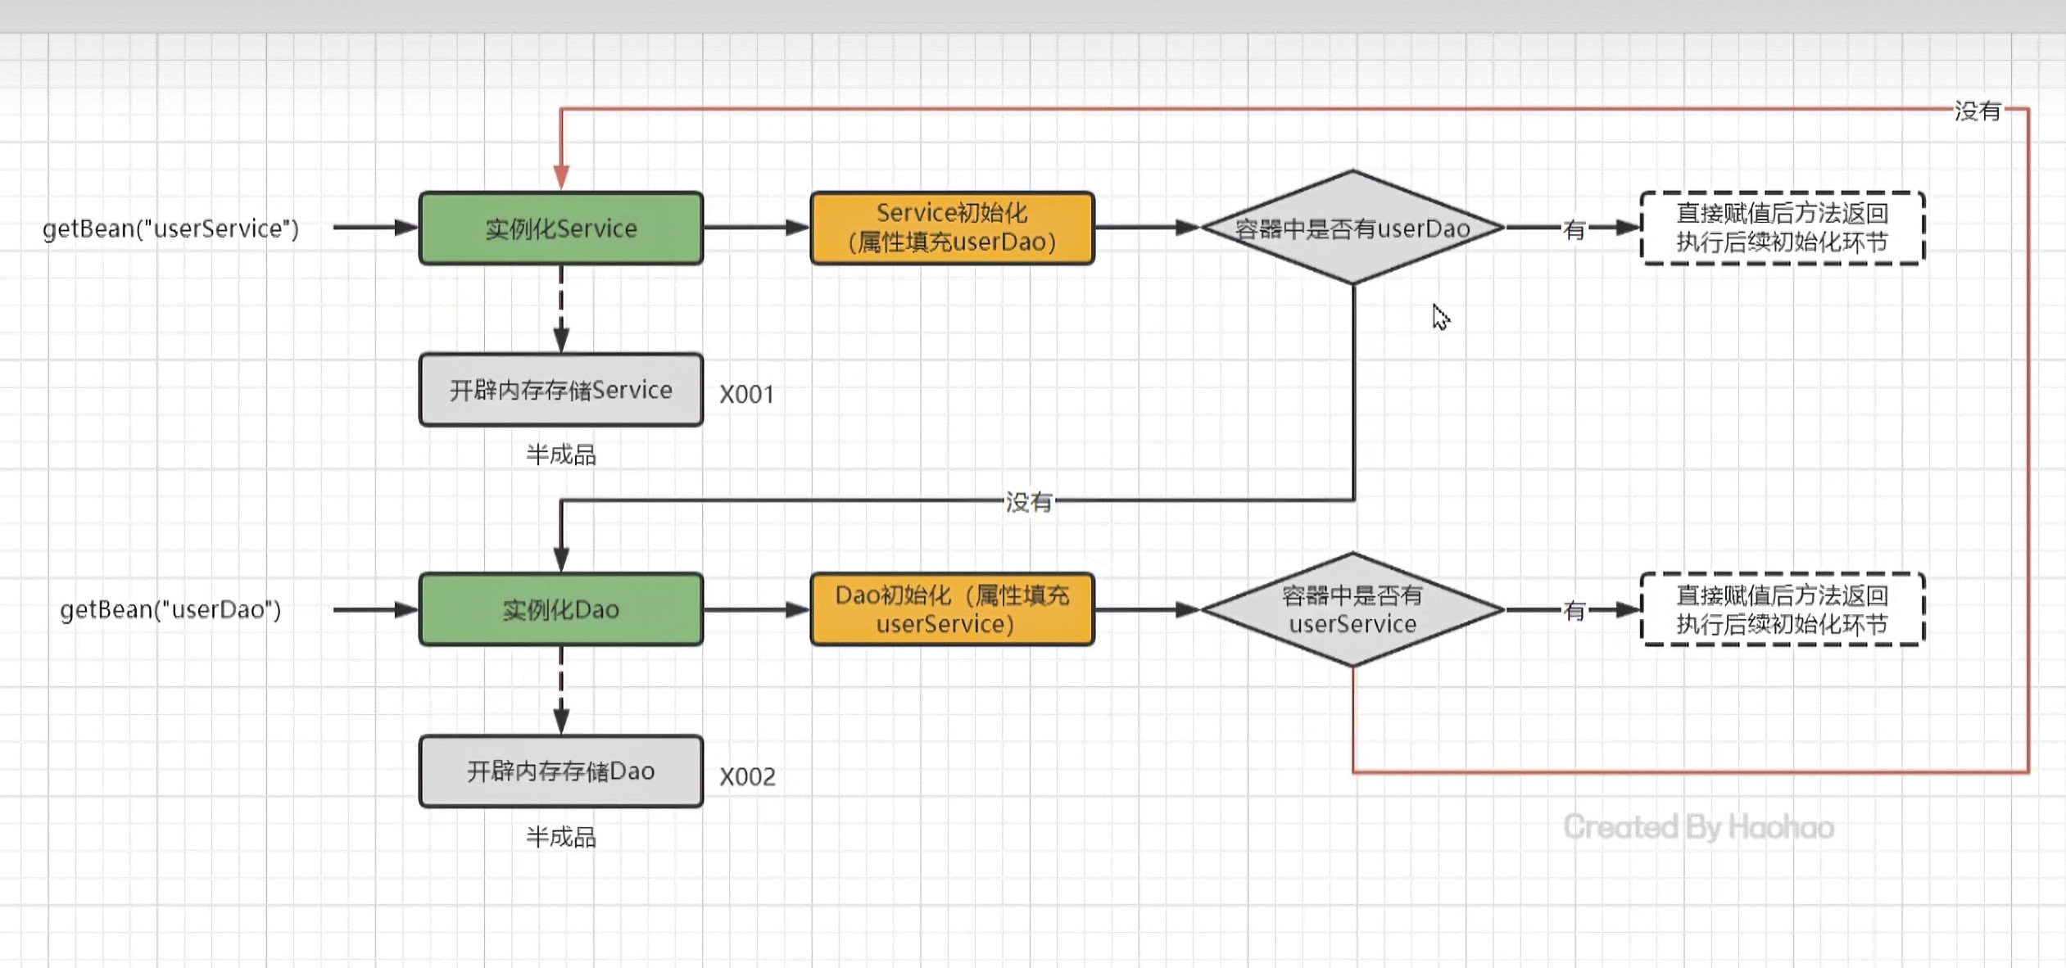Click the orange Service初始化 box
2066x968 pixels.
952,228
